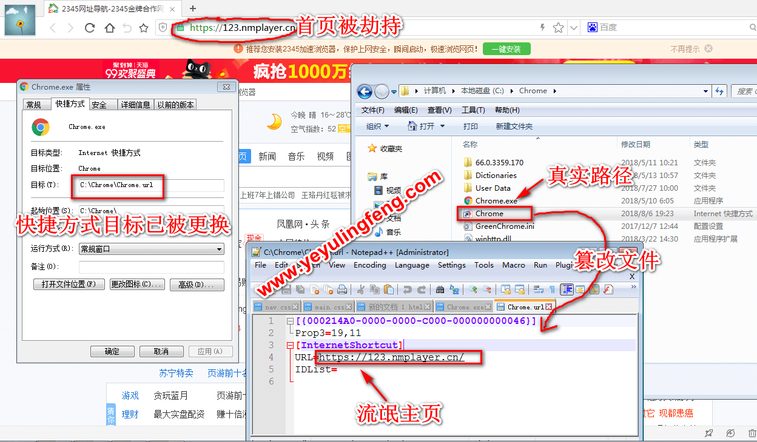This screenshot has height=442, width=757.
Task: Open the Encoding menu in Notepad++
Action: pos(369,265)
